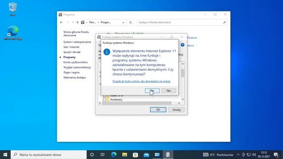Expand the address bar history dropdown
Screen dimensions: 283x159
point(123,23)
